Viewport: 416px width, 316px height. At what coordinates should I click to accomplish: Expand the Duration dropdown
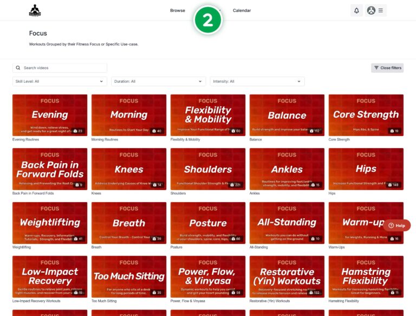[158, 81]
